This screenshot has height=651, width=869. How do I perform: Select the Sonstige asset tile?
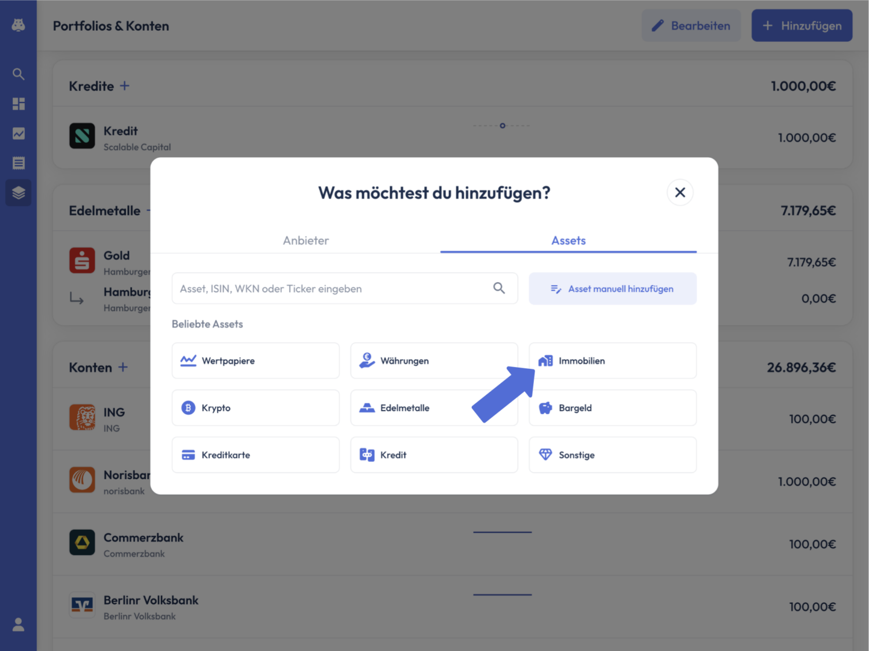(613, 454)
